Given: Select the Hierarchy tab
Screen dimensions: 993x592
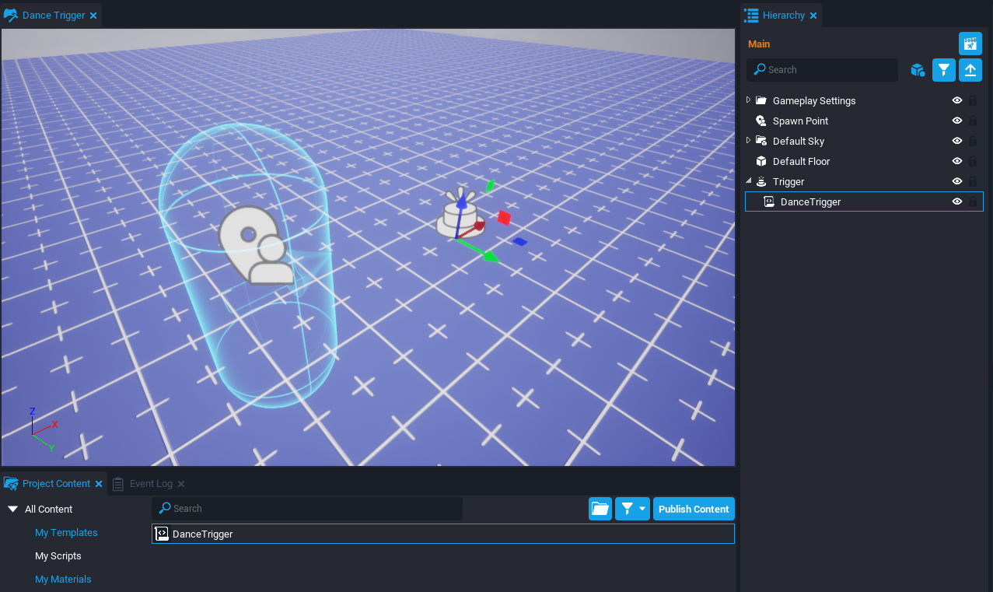Looking at the screenshot, I should coord(782,16).
